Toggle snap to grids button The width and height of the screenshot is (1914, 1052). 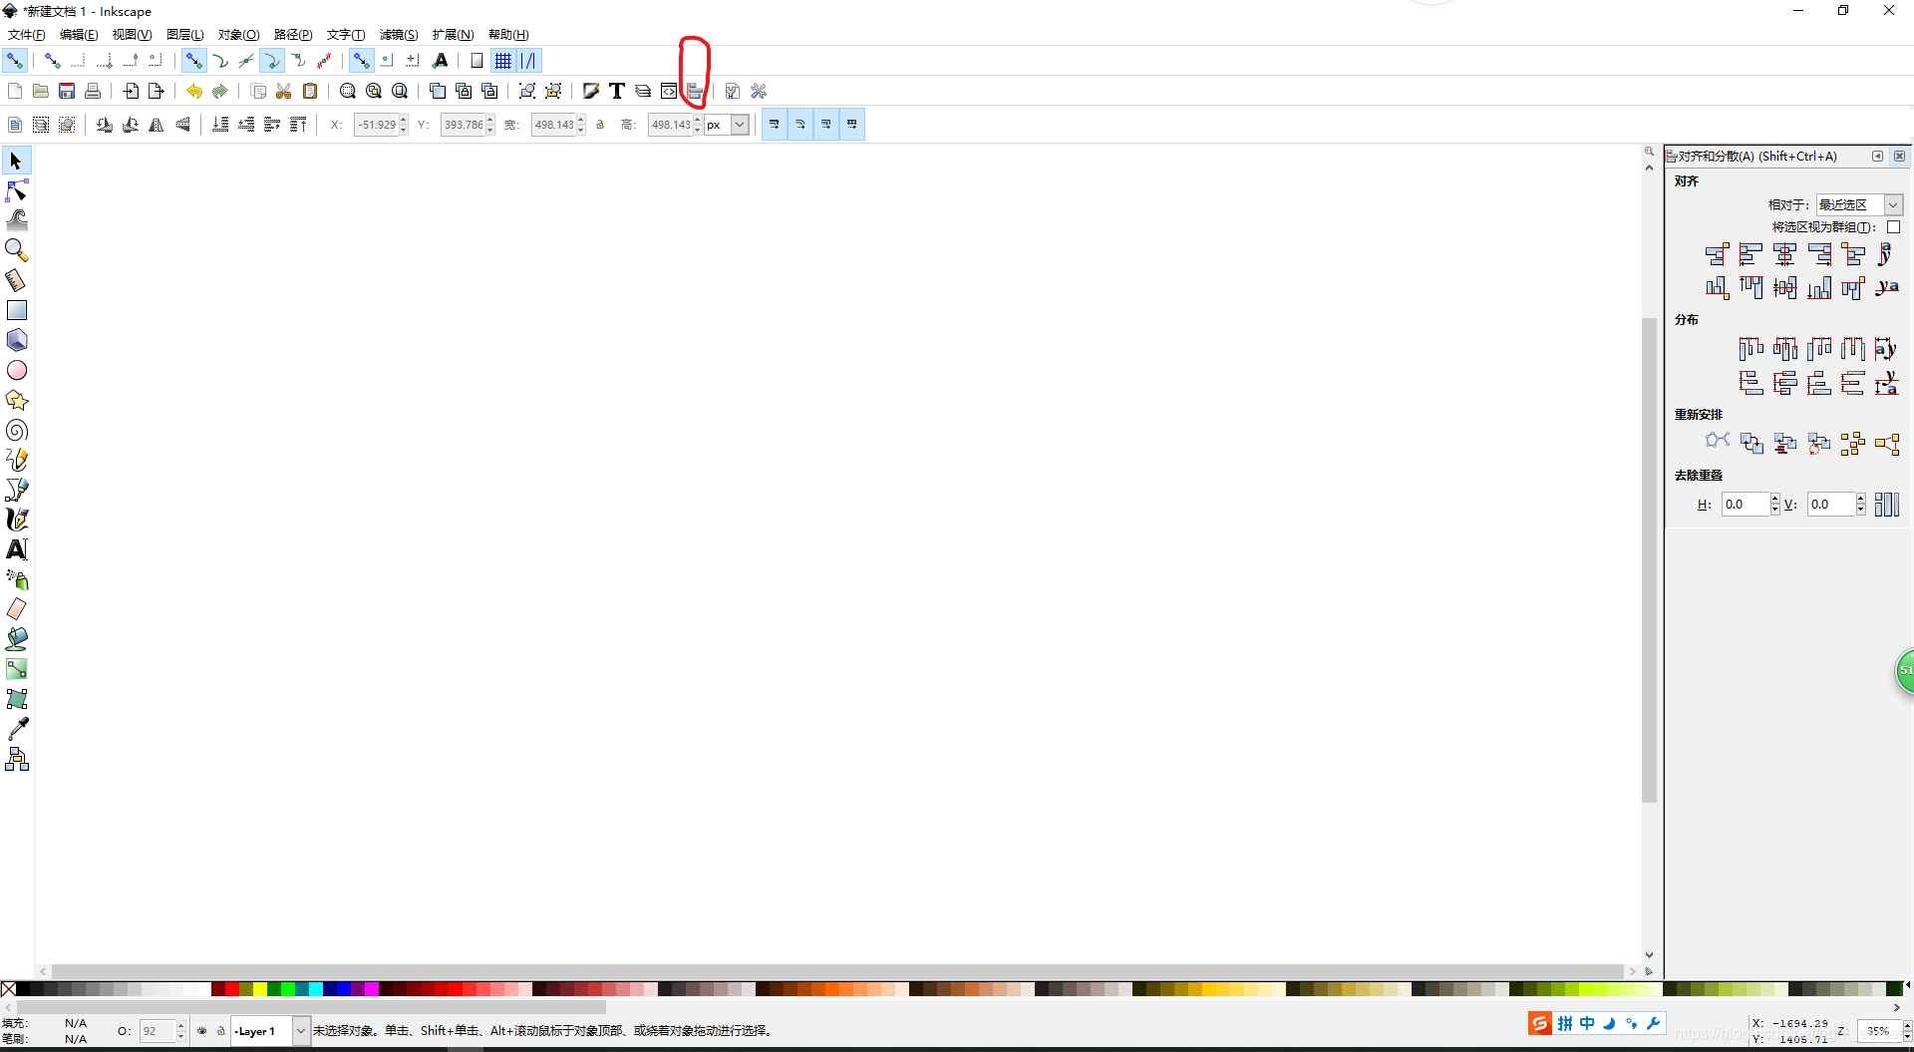click(x=503, y=61)
